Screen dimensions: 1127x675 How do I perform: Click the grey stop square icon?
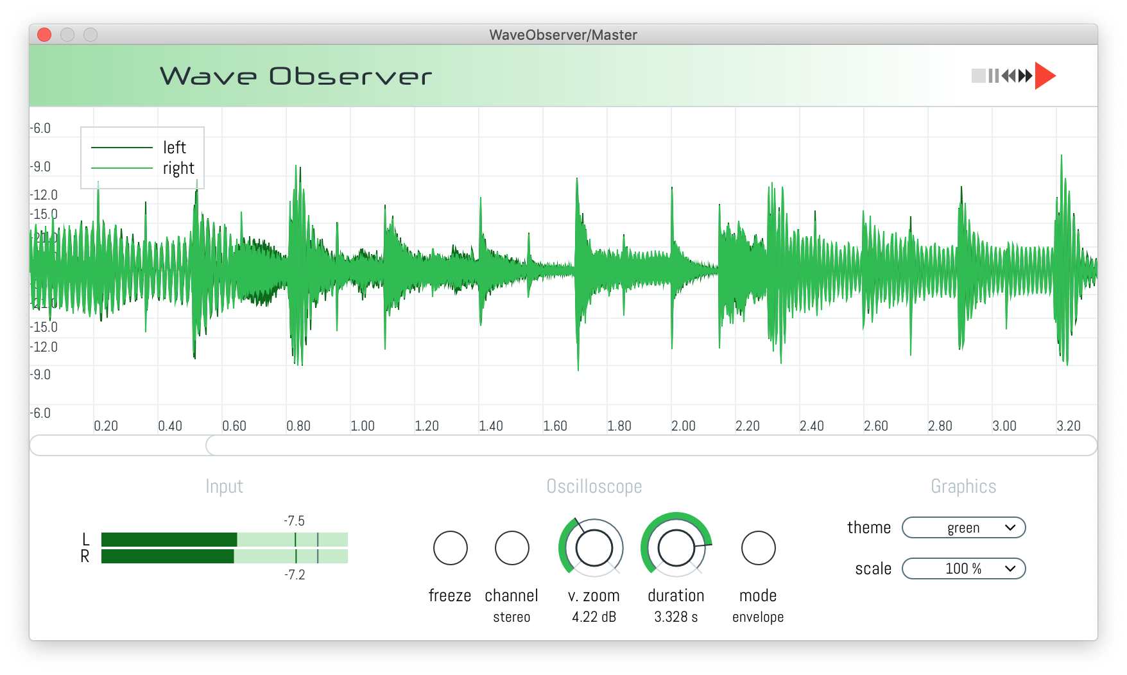978,76
